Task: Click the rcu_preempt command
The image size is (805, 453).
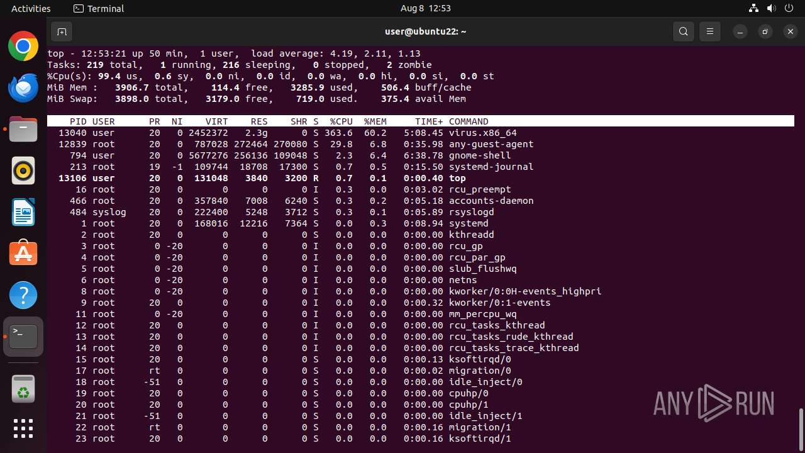Action: pos(480,189)
